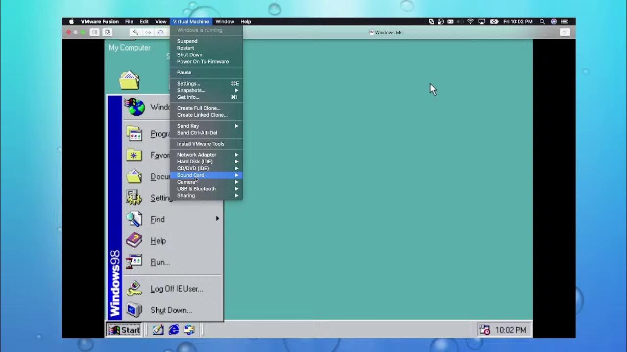The width and height of the screenshot is (627, 352).
Task: Click the Log Off key icon
Action: tap(134, 288)
